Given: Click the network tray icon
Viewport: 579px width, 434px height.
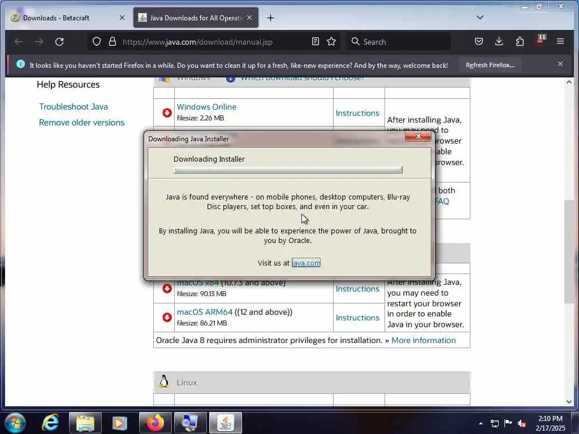Looking at the screenshot, I should click(494, 423).
